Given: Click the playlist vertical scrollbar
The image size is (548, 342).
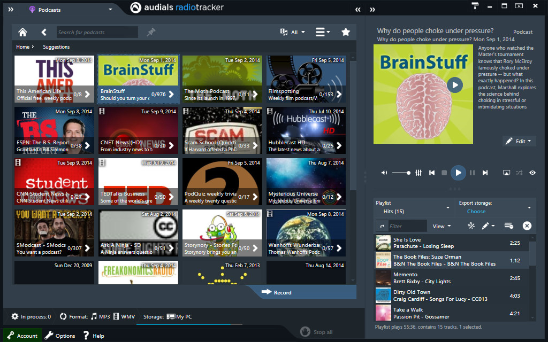Looking at the screenshot, I should pyautogui.click(x=532, y=253).
